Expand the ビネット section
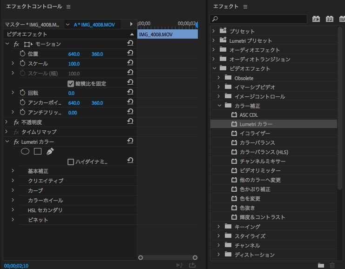 pos(13,220)
